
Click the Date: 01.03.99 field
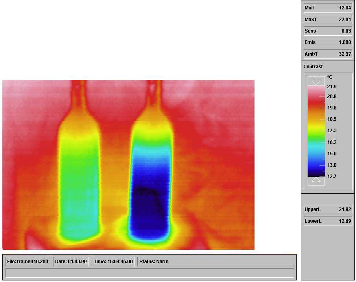(71, 261)
